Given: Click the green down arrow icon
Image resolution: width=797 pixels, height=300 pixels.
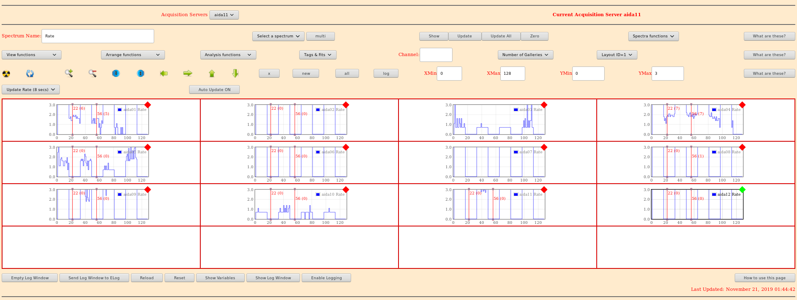Looking at the screenshot, I should tap(235, 74).
